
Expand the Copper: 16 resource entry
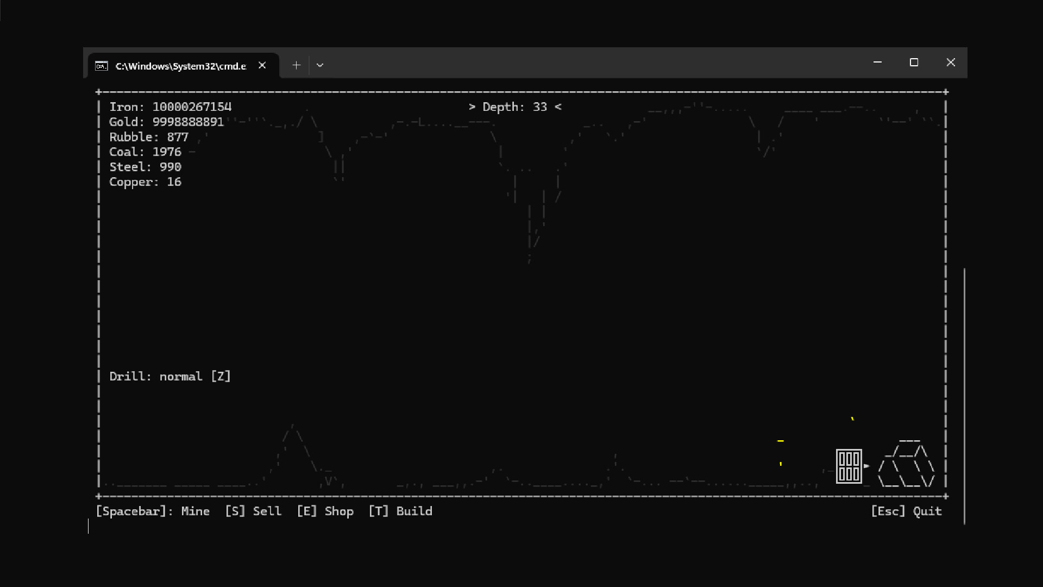tap(145, 182)
